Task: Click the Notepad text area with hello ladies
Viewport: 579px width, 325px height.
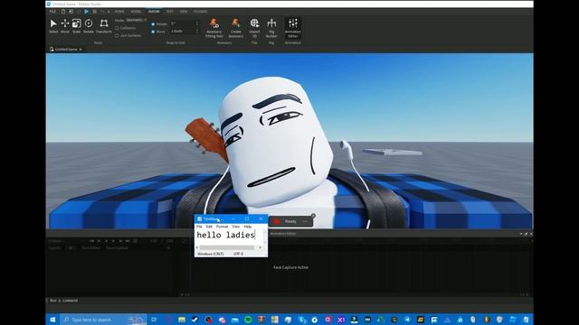Action: point(229,237)
